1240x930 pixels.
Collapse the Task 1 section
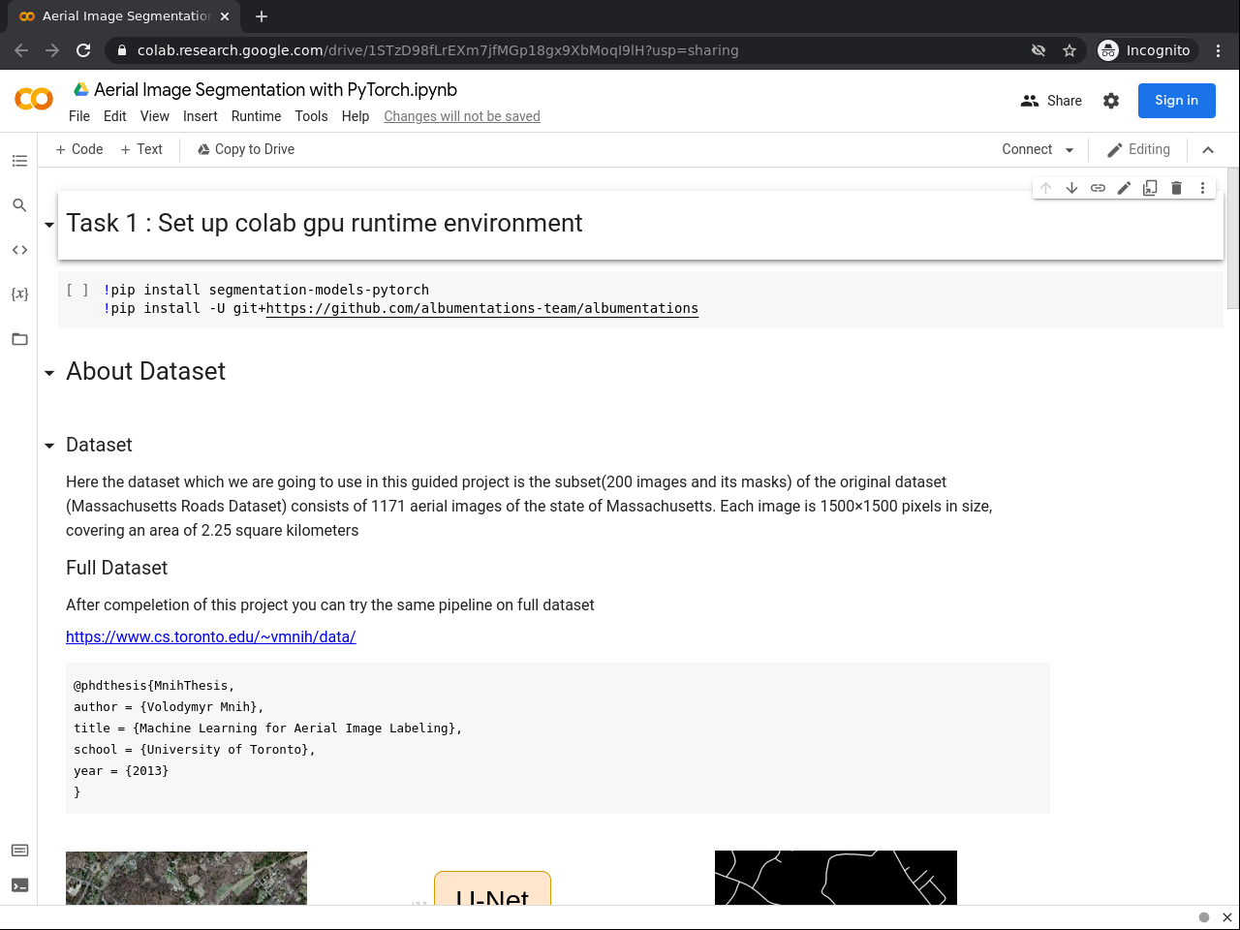tap(49, 225)
